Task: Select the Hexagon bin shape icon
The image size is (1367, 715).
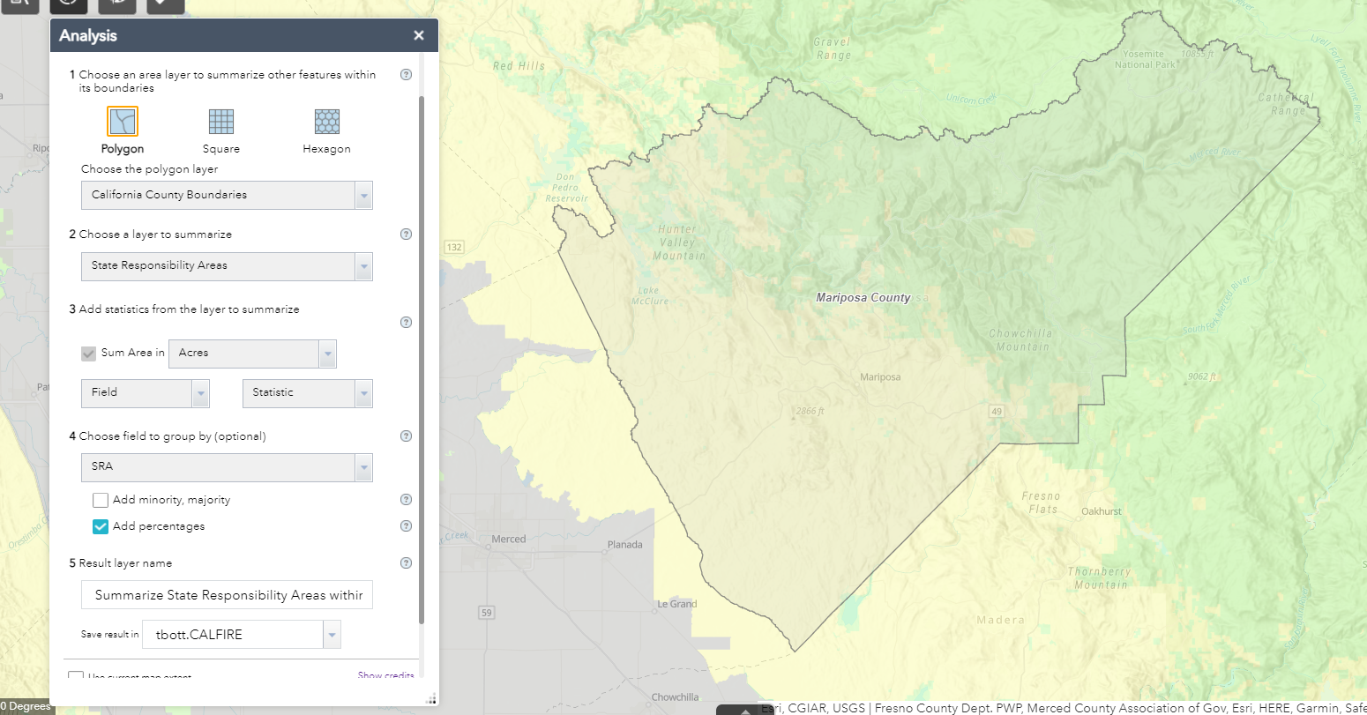Action: 327,121
